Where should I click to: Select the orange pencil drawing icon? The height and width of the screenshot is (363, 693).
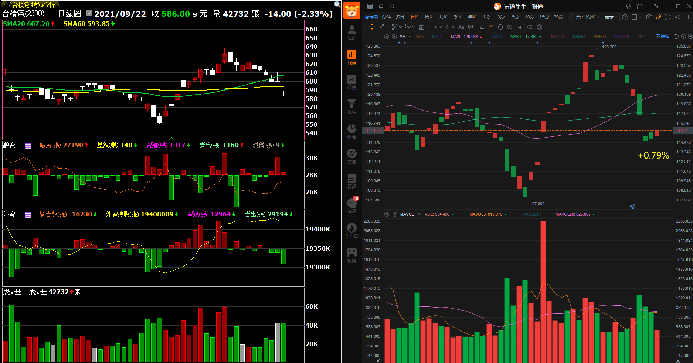point(659,17)
